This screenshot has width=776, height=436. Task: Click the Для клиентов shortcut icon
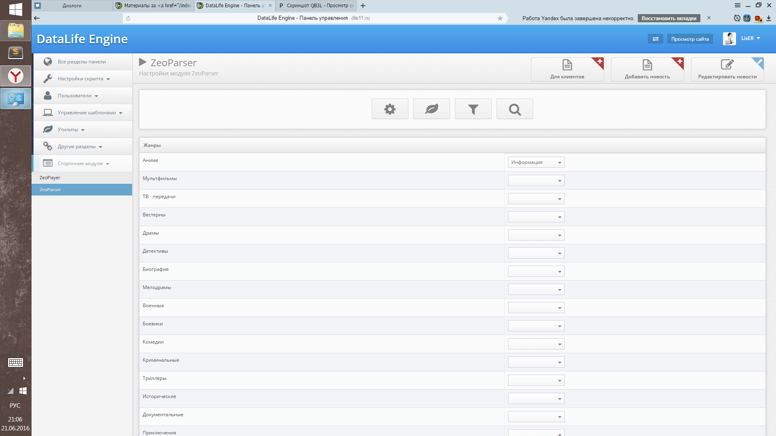(x=567, y=69)
